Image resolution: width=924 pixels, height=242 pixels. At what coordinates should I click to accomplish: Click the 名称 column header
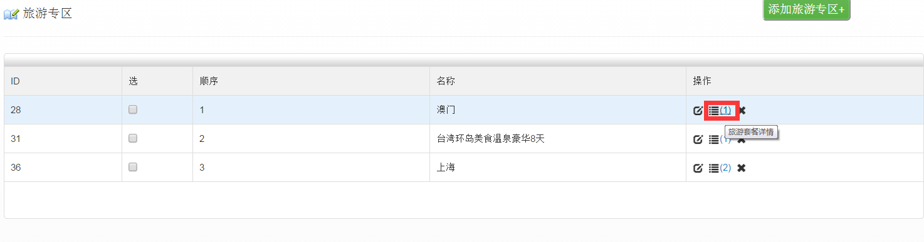pyautogui.click(x=446, y=81)
